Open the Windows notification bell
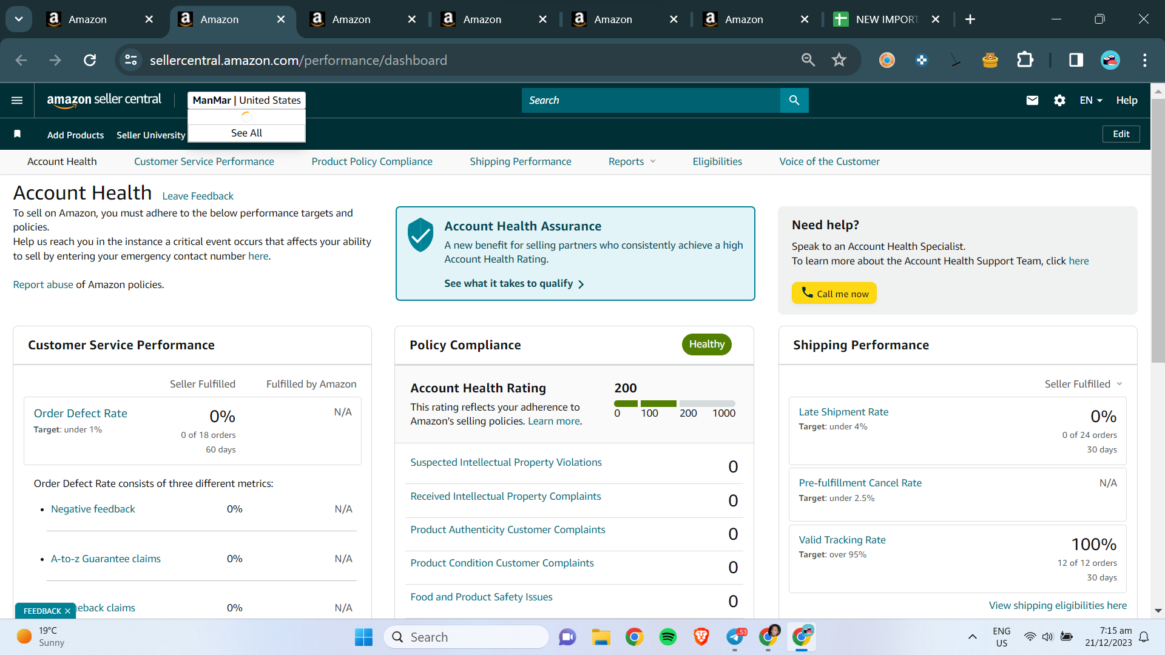1165x655 pixels. point(1144,637)
